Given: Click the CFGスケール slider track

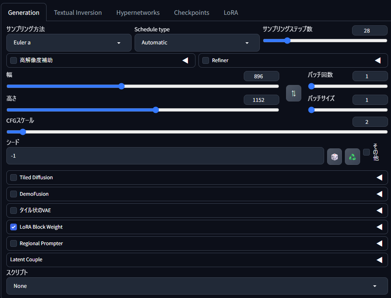Looking at the screenshot, I should tap(197, 132).
